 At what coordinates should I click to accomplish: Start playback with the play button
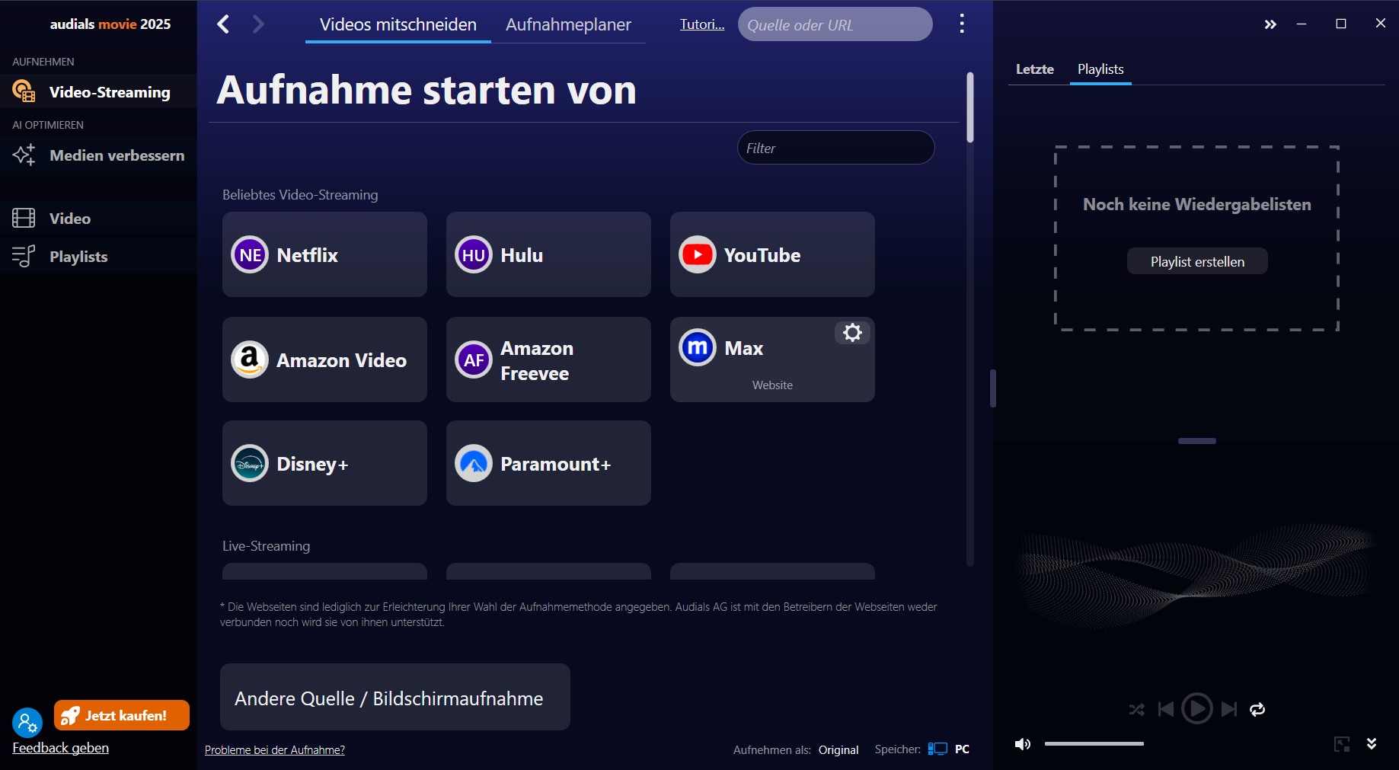click(1197, 709)
